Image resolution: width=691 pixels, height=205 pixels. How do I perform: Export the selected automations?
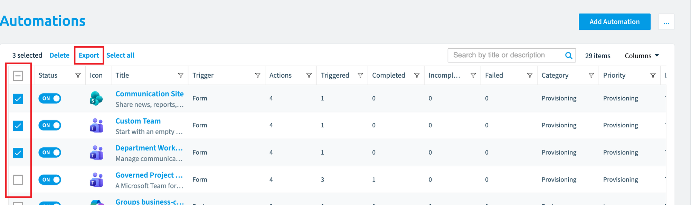(x=89, y=55)
